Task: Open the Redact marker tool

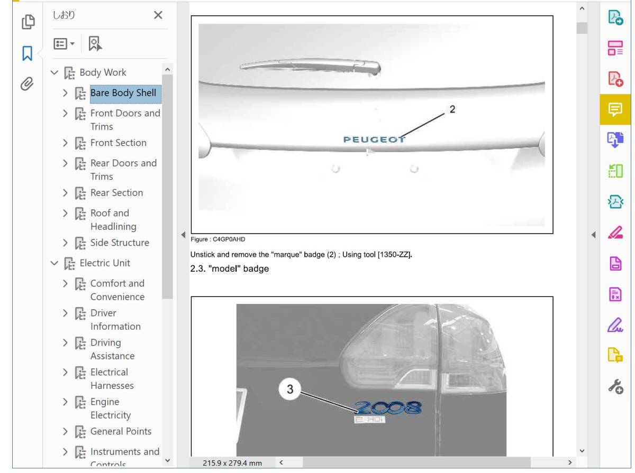Action: tap(615, 232)
